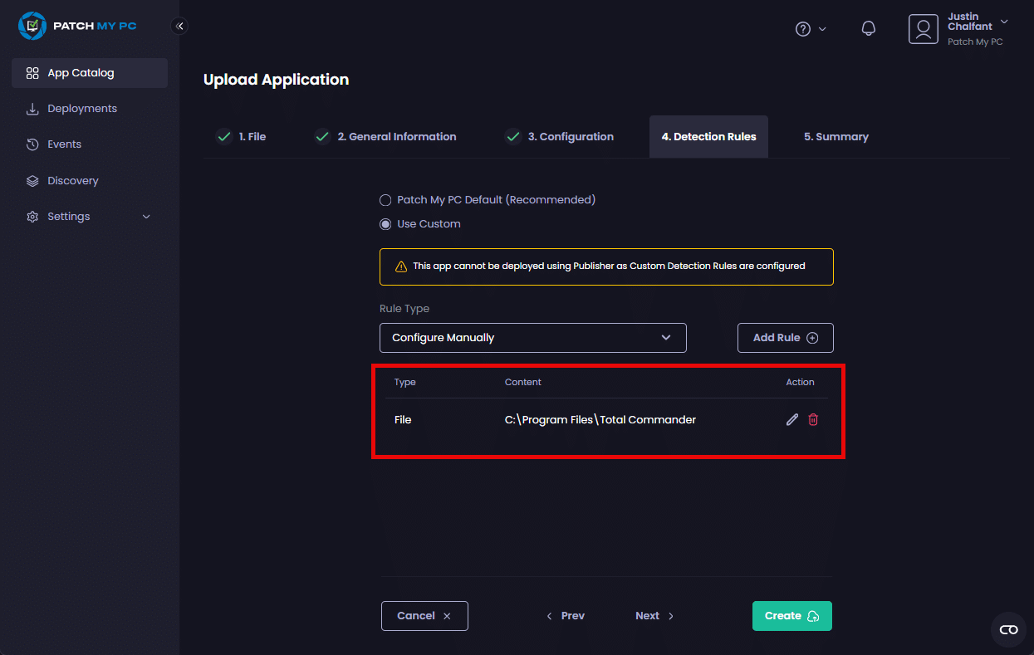Click the Patch My PC logo
Image resolution: width=1034 pixels, height=655 pixels.
77,26
